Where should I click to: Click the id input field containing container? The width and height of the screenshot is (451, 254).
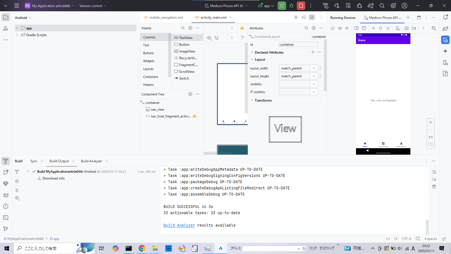[x=298, y=44]
